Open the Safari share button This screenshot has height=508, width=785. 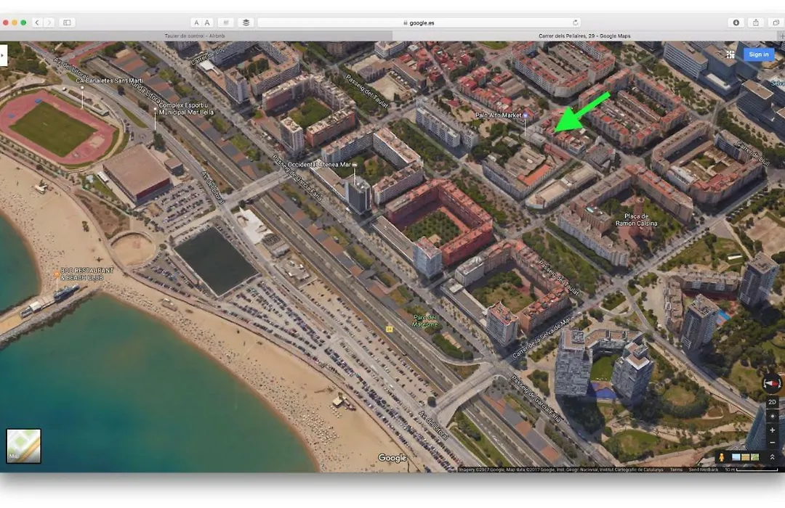click(x=756, y=22)
